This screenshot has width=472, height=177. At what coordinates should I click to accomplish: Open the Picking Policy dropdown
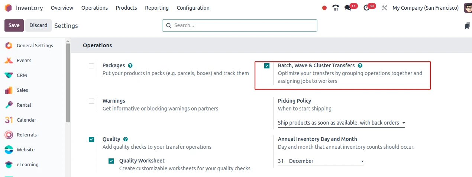(341, 123)
